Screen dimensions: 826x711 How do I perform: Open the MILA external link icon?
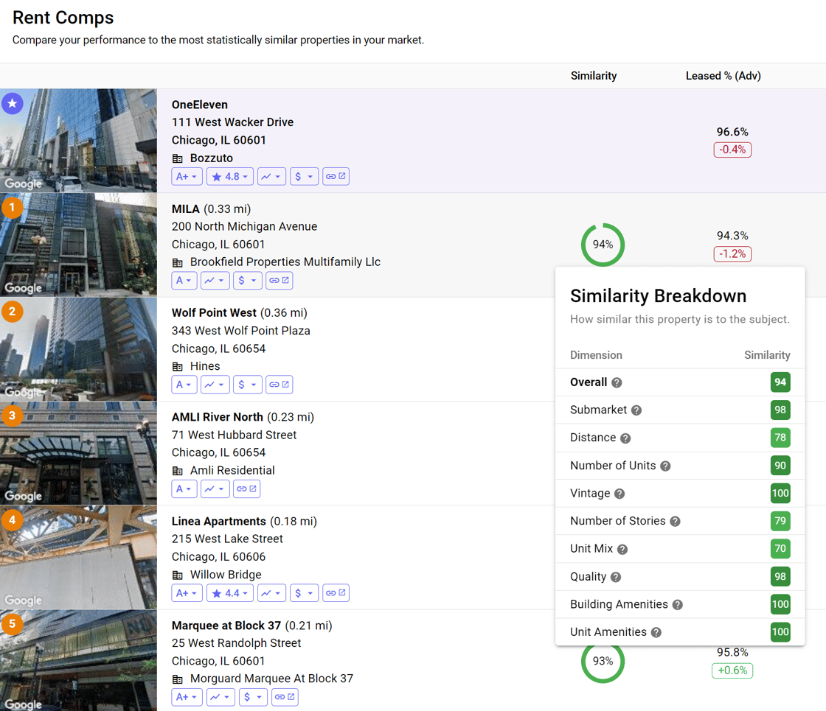280,281
